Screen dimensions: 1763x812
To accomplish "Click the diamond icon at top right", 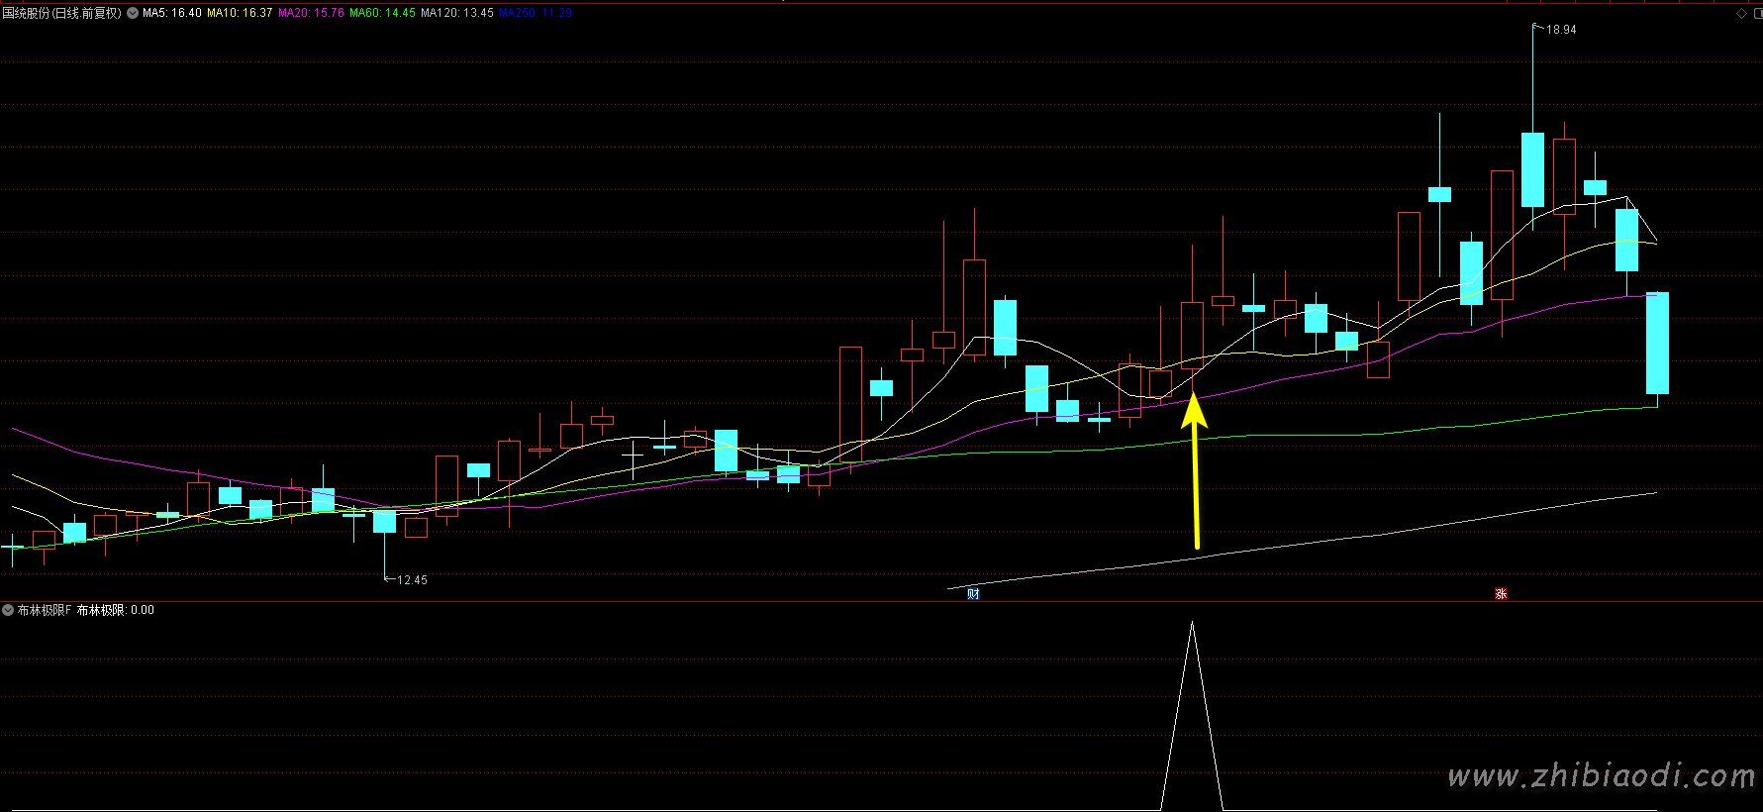I will 1742,13.
